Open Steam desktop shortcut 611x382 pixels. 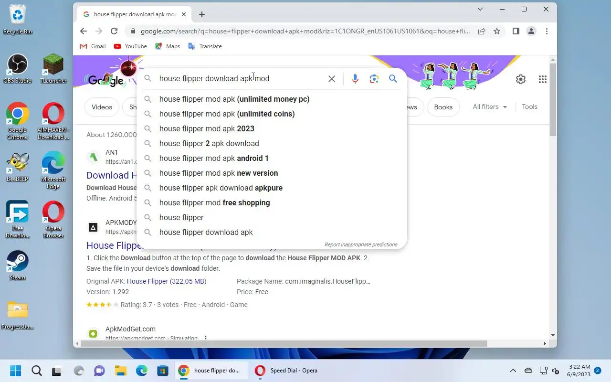[x=18, y=265]
